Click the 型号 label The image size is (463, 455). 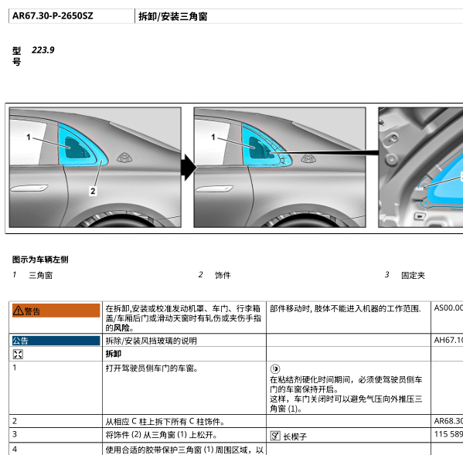[x=16, y=56]
